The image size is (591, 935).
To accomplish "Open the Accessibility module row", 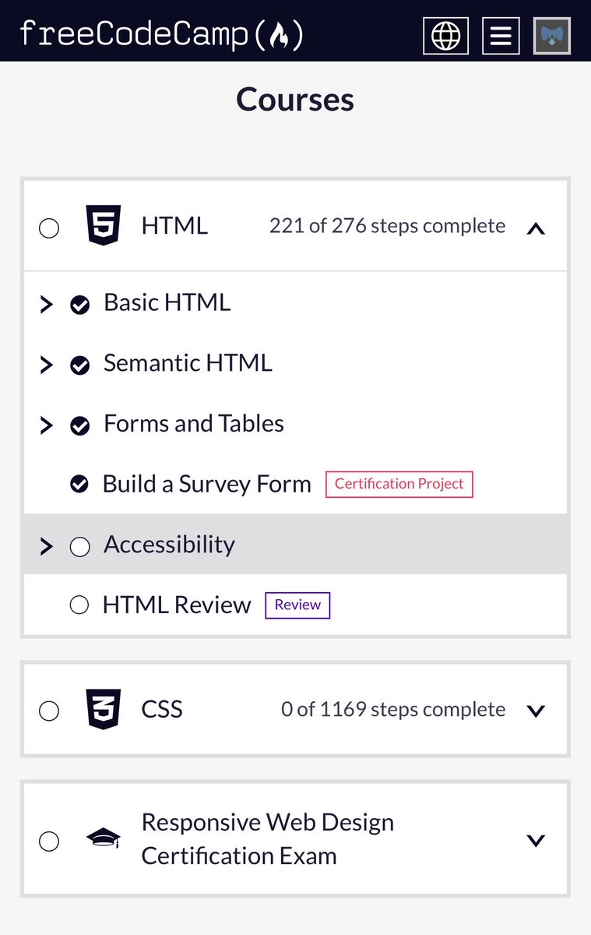I will point(295,544).
